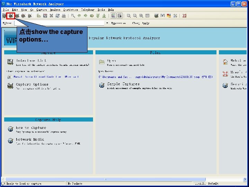Click the reload capture file toolbar icon
This screenshot has width=249, height=187.
57,16
